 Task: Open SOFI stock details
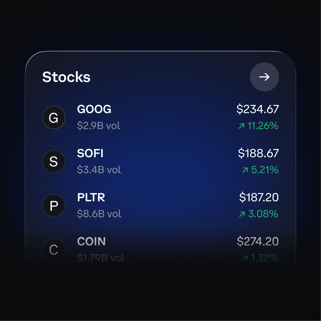pos(160,161)
